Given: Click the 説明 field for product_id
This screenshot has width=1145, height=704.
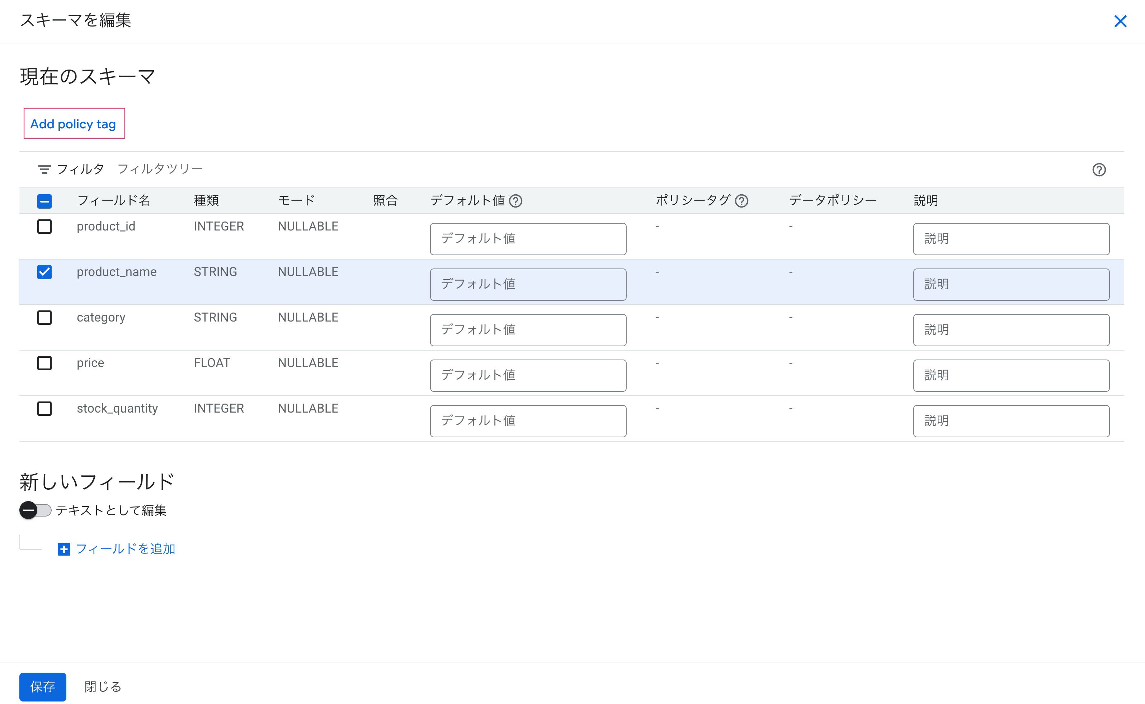Looking at the screenshot, I should (x=1011, y=239).
